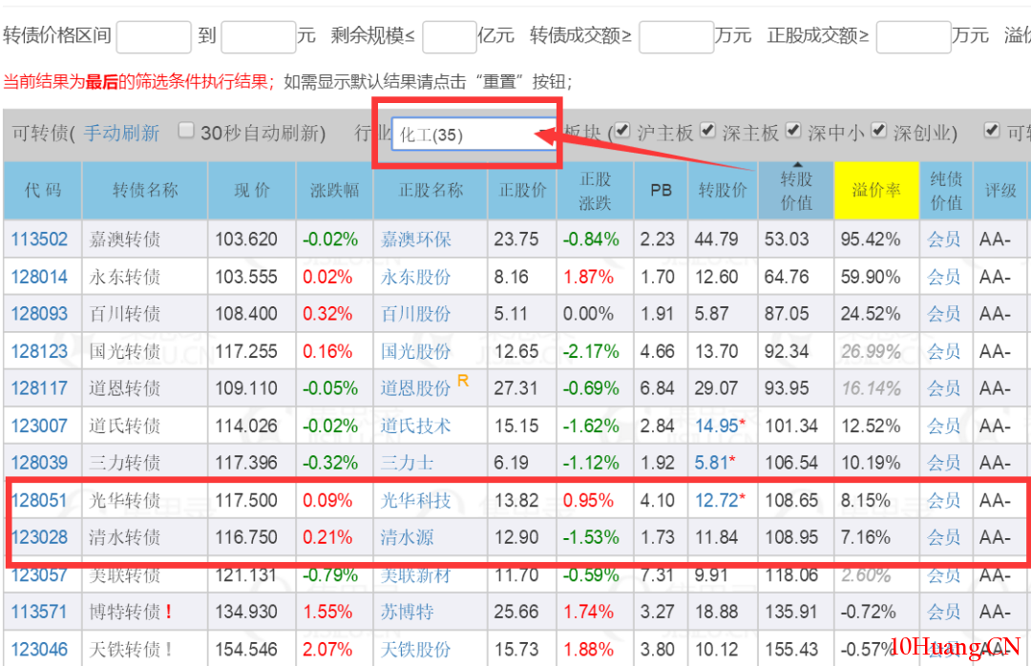Uncheck the 深主板 checkbox
1031x666 pixels.
click(707, 130)
